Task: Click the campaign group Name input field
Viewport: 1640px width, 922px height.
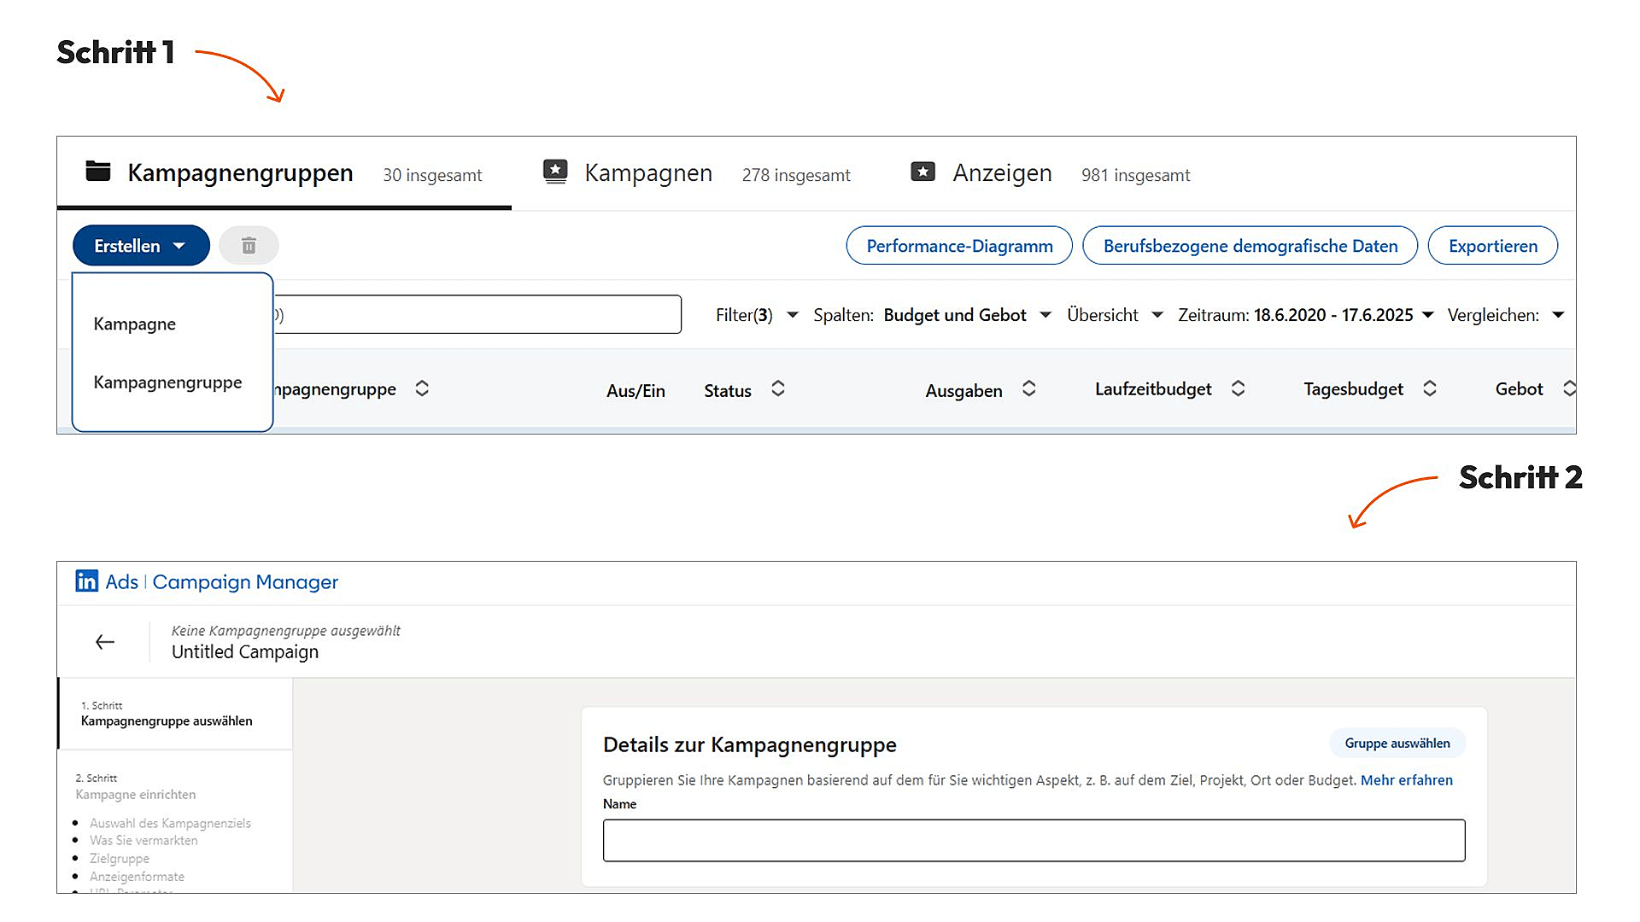Action: [x=1034, y=840]
